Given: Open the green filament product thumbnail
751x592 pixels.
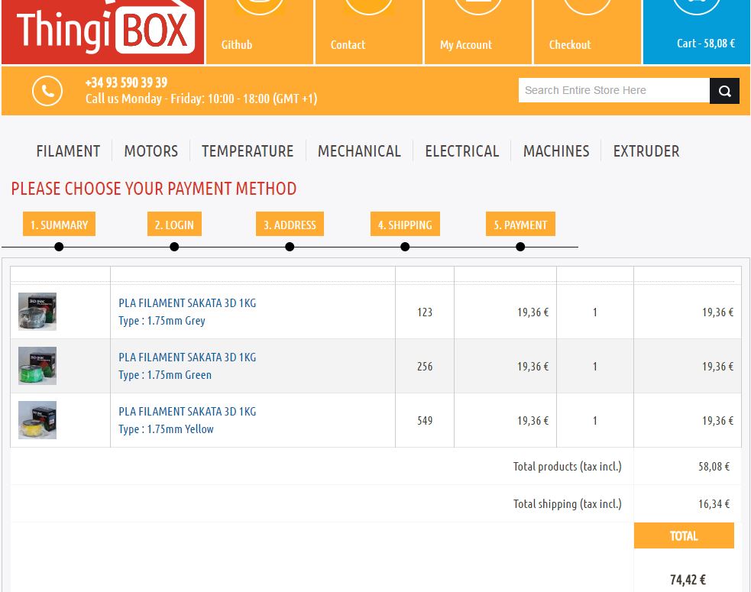Looking at the screenshot, I should pyautogui.click(x=37, y=366).
